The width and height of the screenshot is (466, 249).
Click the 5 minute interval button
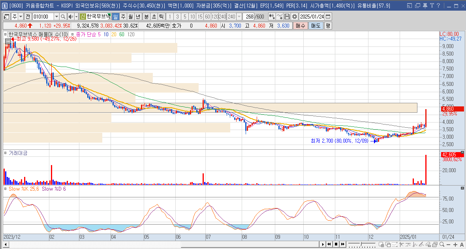(x=185, y=17)
